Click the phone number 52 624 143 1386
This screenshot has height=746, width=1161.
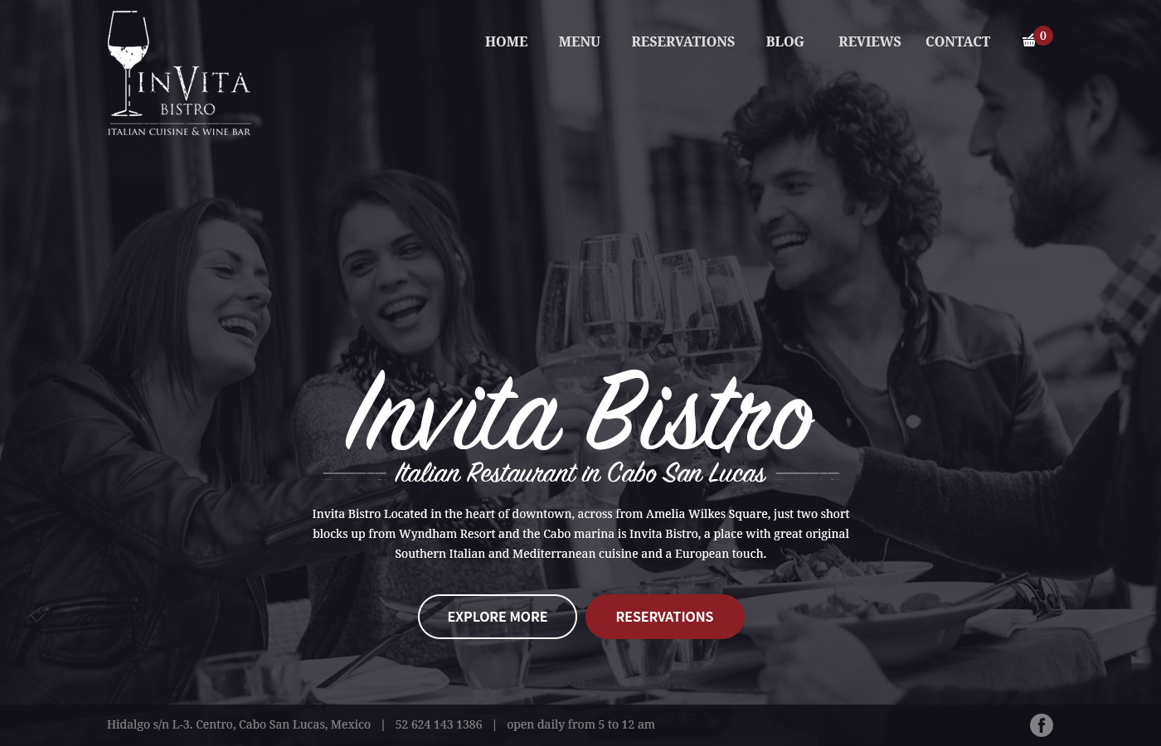tap(439, 724)
